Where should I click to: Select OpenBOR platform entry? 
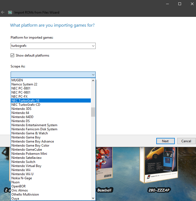click(51, 186)
